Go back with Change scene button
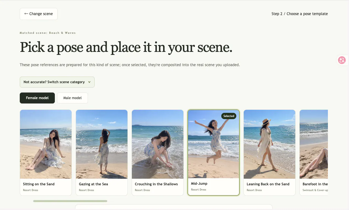349x210 pixels. click(x=39, y=14)
